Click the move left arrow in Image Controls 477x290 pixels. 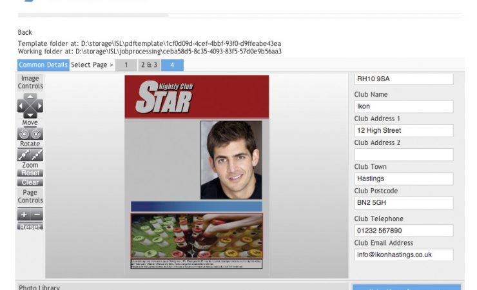pyautogui.click(x=21, y=105)
